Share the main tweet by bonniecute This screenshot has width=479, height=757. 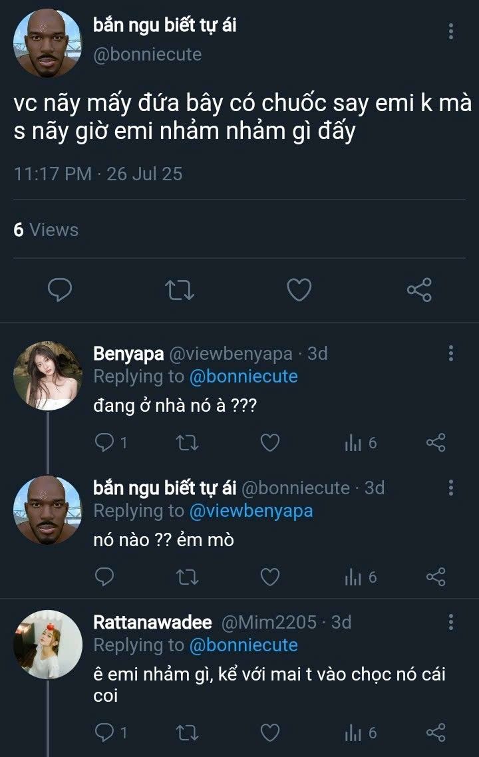419,289
